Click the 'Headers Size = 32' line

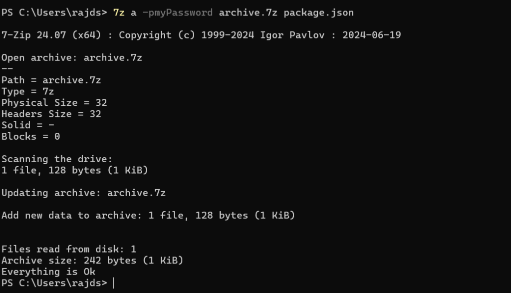pos(51,114)
